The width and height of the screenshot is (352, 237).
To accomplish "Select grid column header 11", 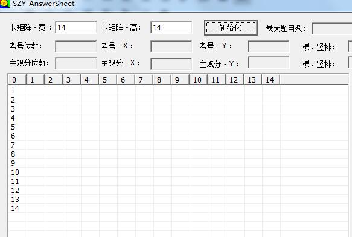I will coord(216,80).
